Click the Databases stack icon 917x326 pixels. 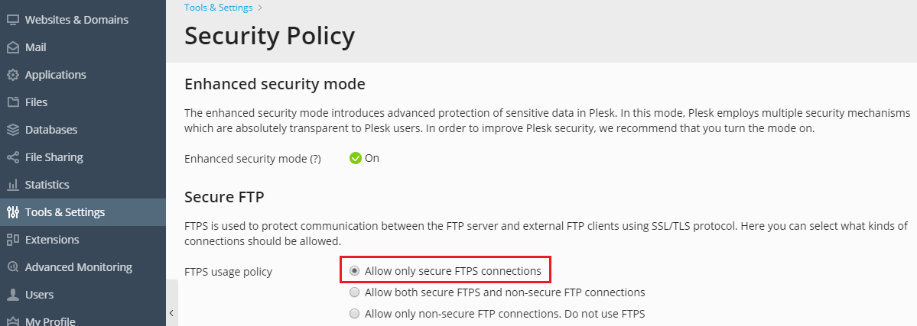(12, 130)
